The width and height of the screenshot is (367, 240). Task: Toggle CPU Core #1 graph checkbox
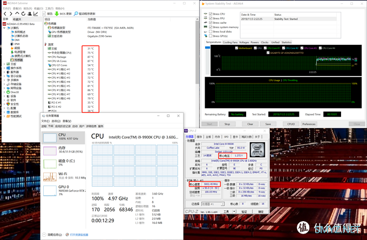(x=265, y=48)
